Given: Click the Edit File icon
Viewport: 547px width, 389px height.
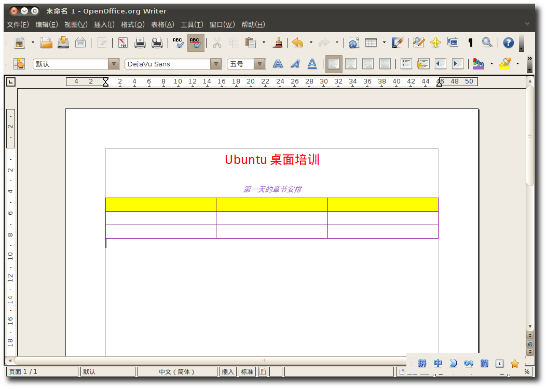Looking at the screenshot, I should coord(102,43).
